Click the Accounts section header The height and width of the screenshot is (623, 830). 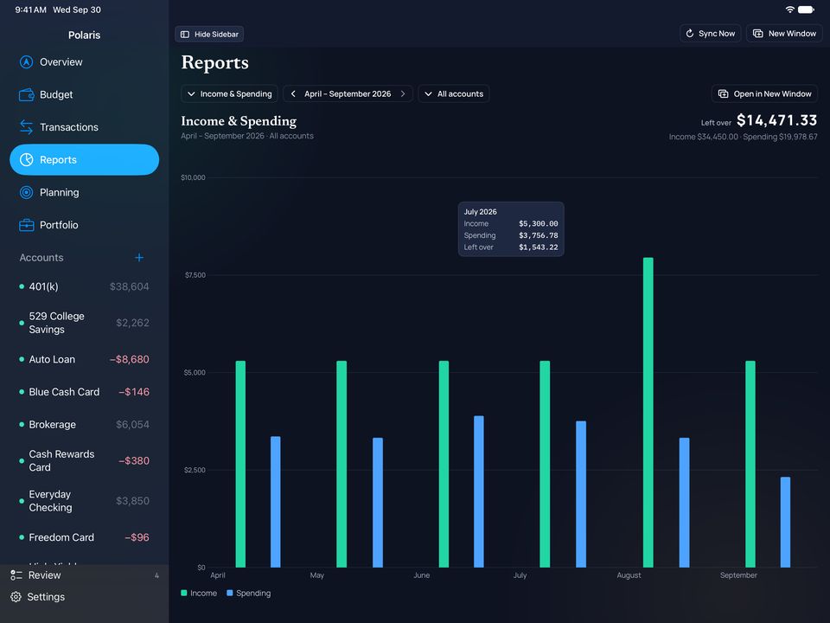41,258
